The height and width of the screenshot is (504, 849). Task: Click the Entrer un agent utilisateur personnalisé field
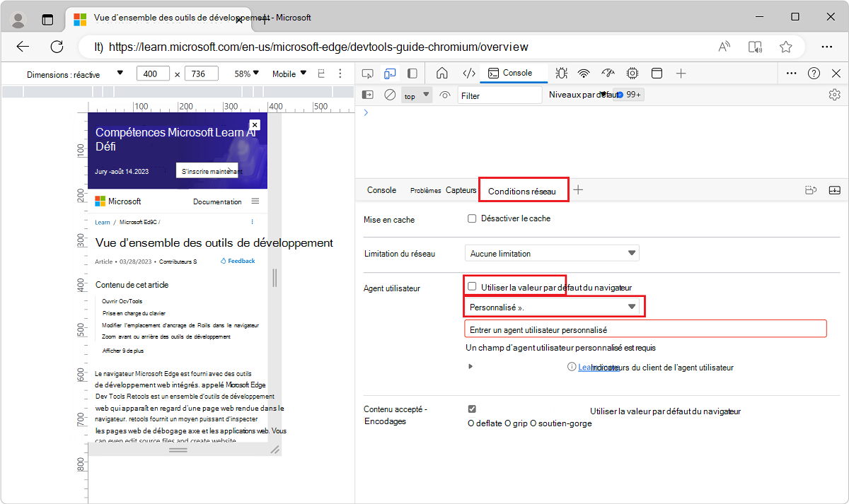tap(645, 328)
